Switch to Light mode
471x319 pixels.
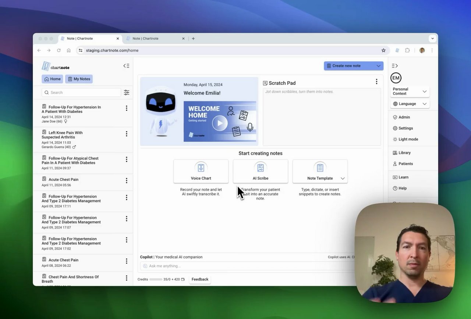click(x=405, y=139)
